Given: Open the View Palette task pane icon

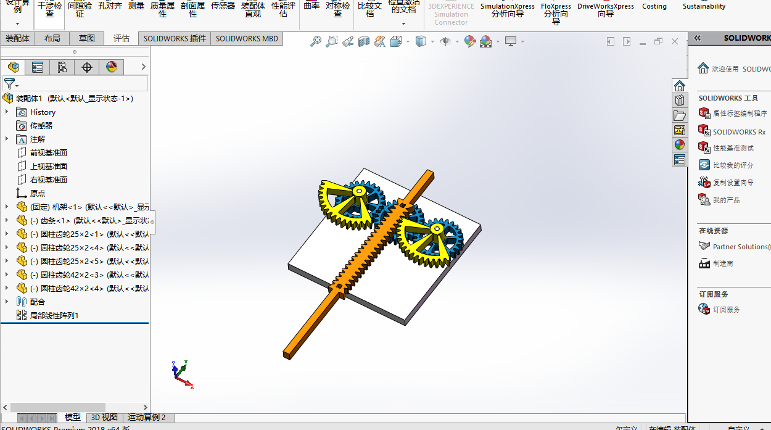Looking at the screenshot, I should pyautogui.click(x=679, y=130).
